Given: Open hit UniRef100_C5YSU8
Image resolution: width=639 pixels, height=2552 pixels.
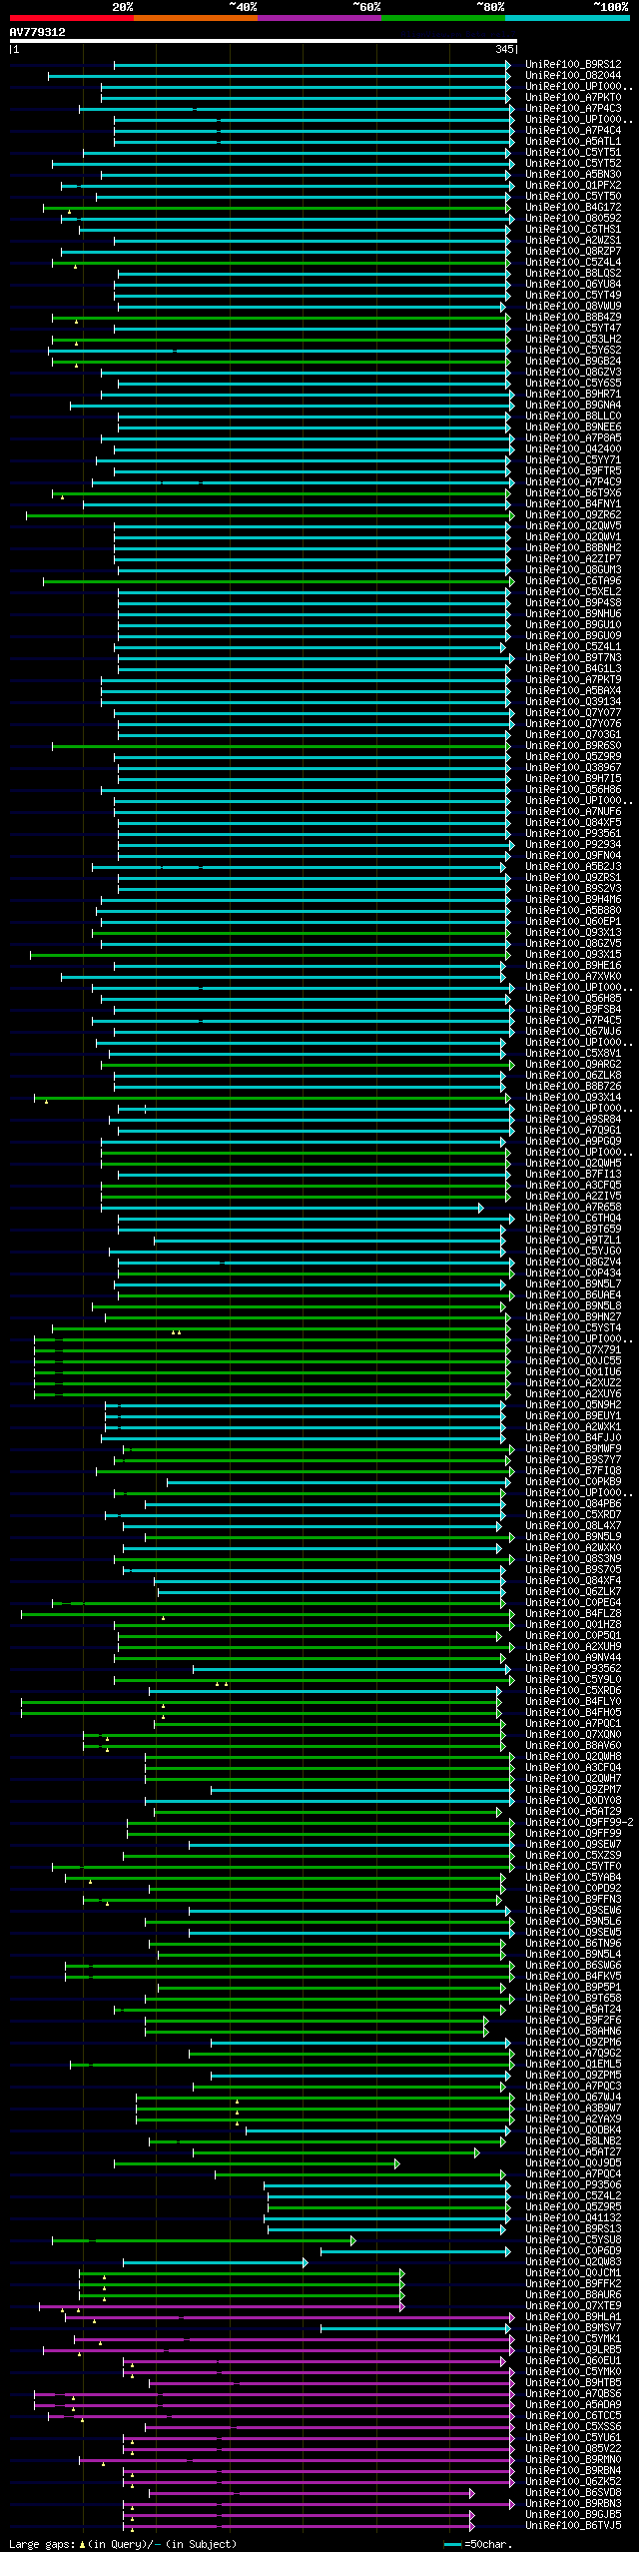Looking at the screenshot, I should [x=573, y=2240].
